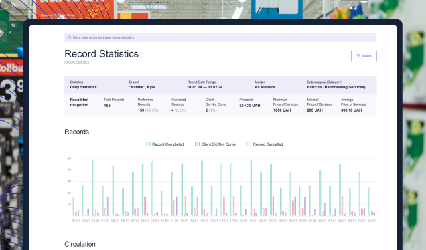The width and height of the screenshot is (426, 250).
Task: Click the 31.01 axis date label
Action: click(x=372, y=221)
